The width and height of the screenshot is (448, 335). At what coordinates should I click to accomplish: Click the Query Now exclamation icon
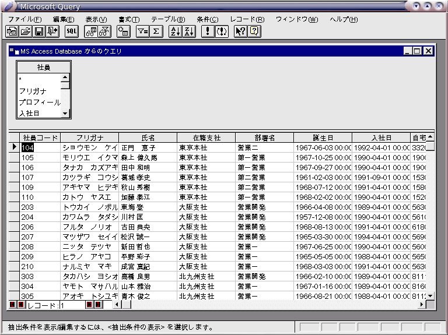pyautogui.click(x=208, y=31)
